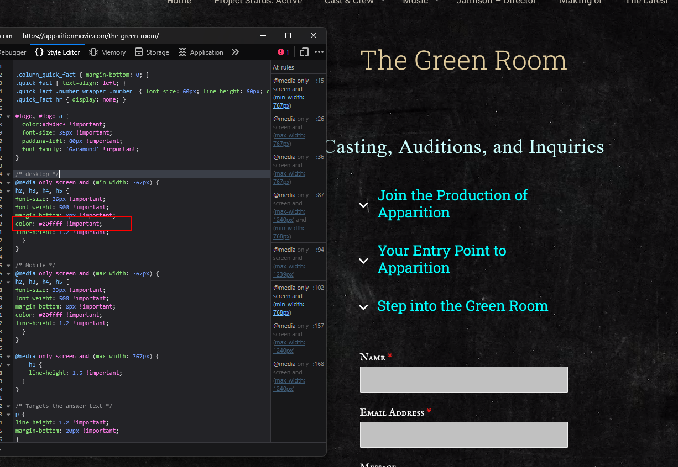Open the Style Editor tab
Viewport: 678px width, 467px height.
58,52
